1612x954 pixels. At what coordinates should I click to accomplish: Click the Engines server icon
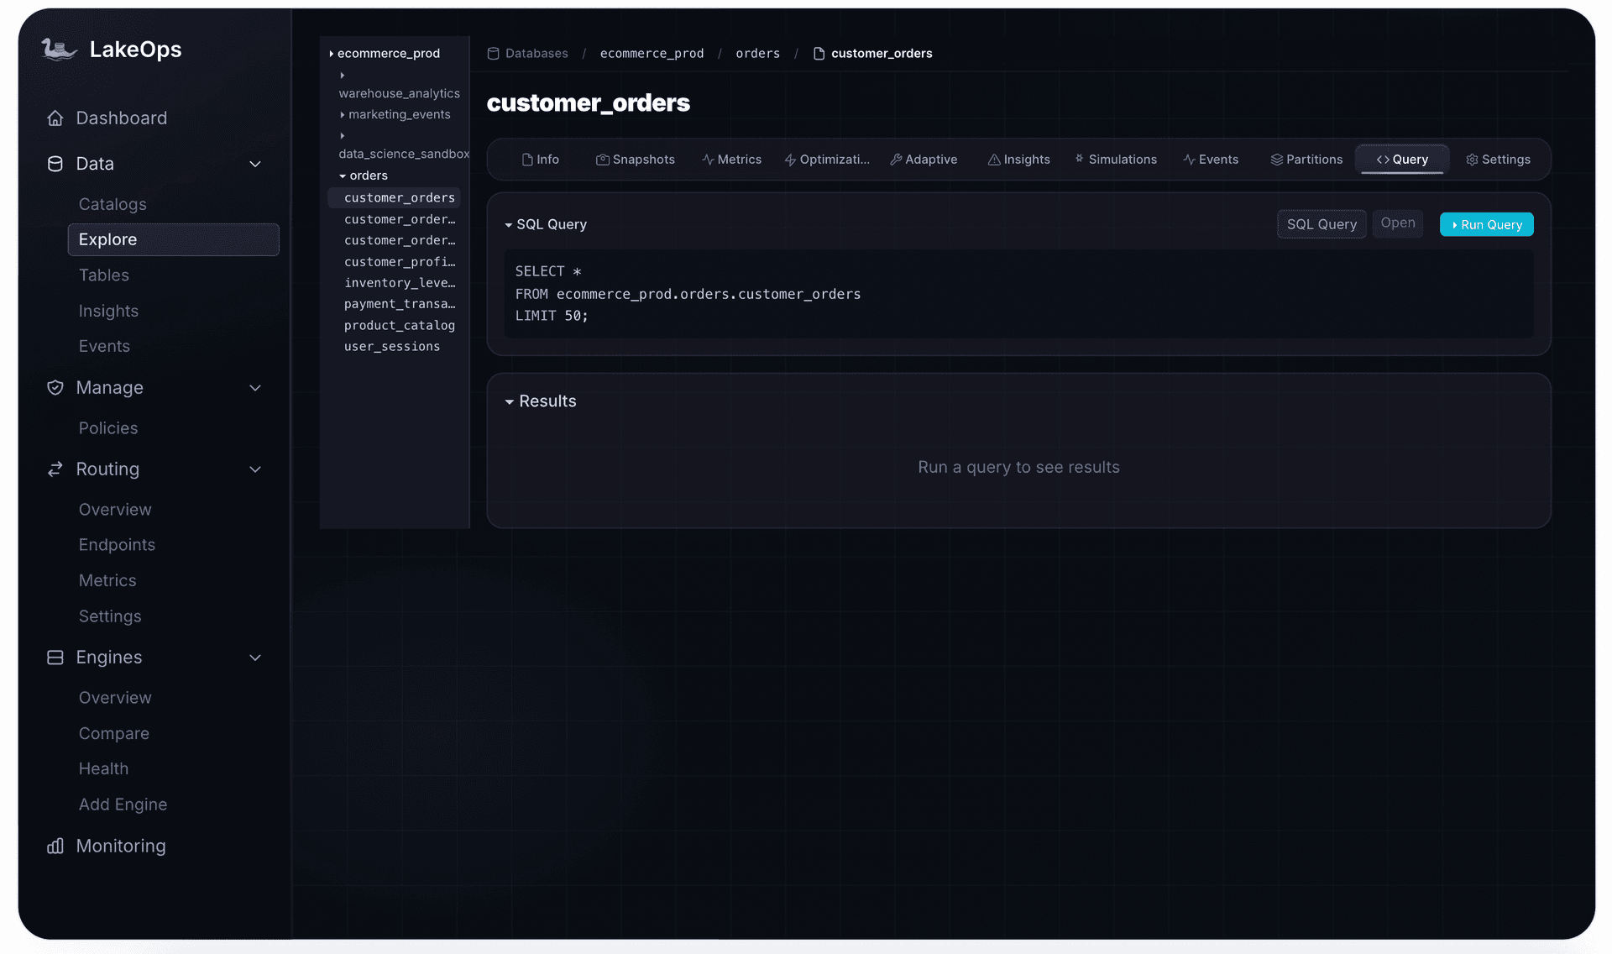point(55,658)
